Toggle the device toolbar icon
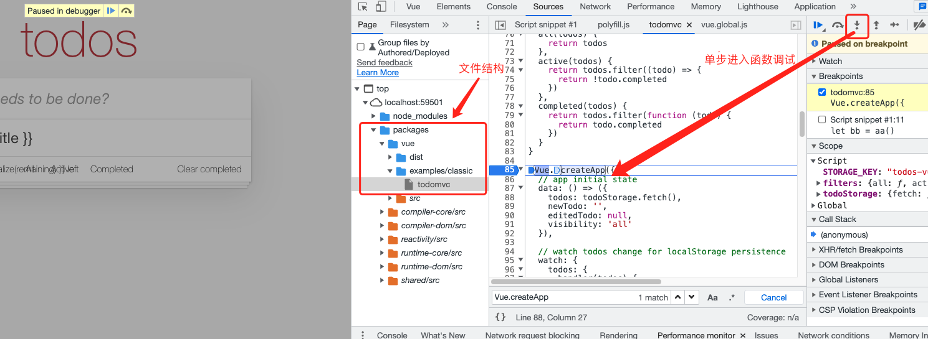Screen dimensions: 928x339 pyautogui.click(x=380, y=7)
